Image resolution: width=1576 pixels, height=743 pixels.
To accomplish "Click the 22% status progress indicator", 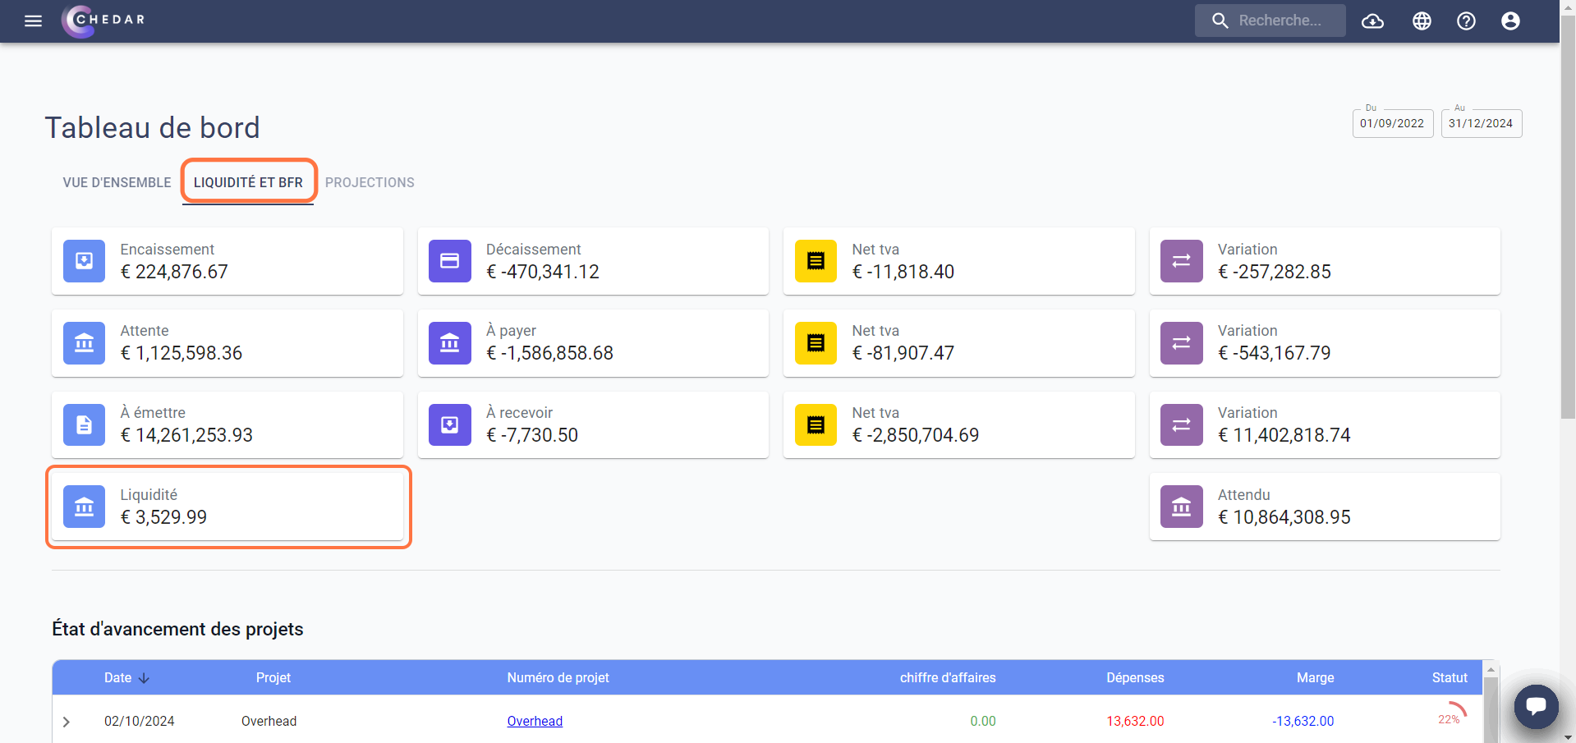I will 1452,714.
